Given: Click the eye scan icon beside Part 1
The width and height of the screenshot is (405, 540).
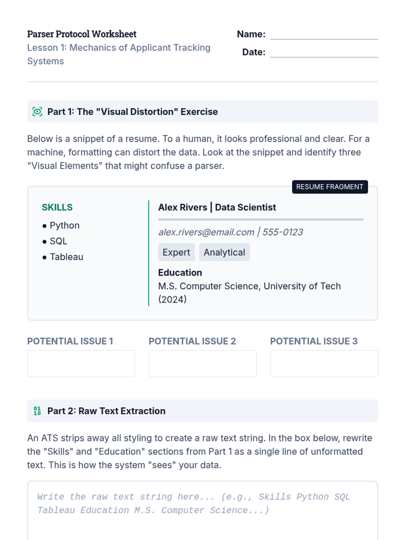Looking at the screenshot, I should (37, 112).
